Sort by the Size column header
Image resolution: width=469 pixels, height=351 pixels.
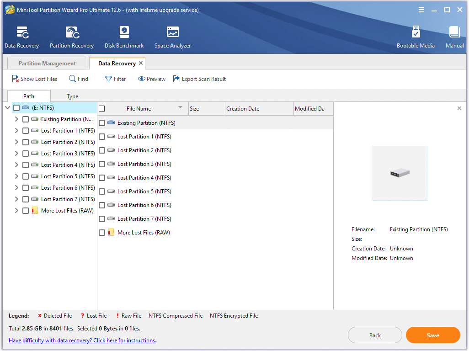coord(206,108)
